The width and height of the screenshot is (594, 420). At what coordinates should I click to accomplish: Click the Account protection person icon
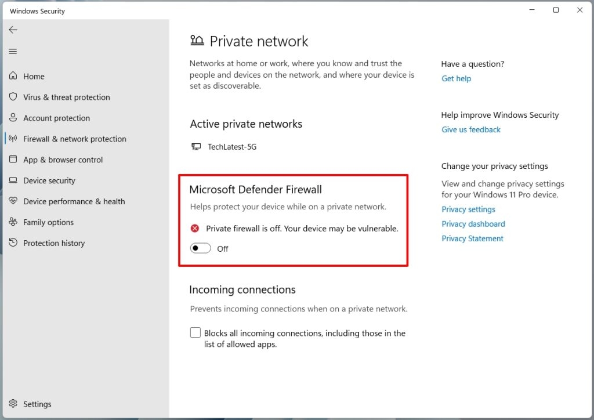pos(13,118)
